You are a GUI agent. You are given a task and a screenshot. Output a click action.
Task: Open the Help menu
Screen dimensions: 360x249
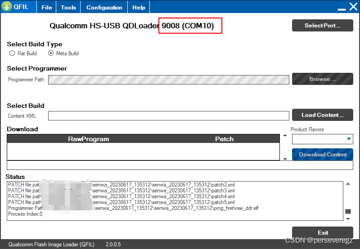139,7
